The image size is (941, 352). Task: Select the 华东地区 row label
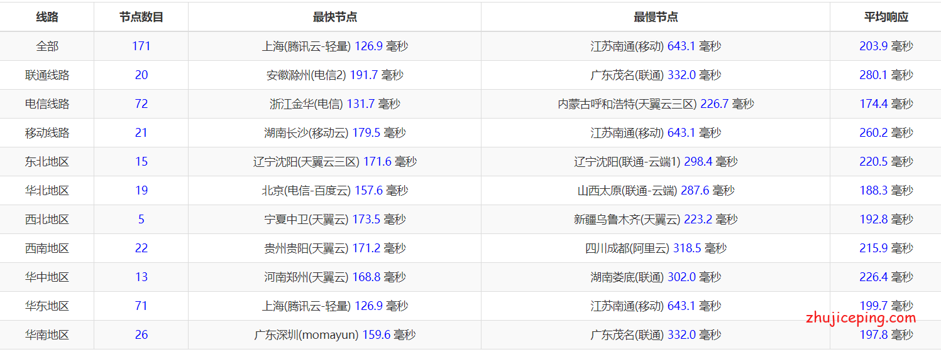point(47,306)
